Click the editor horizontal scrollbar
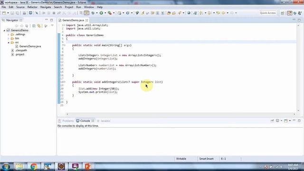The width and height of the screenshot is (304, 171). pos(180,114)
